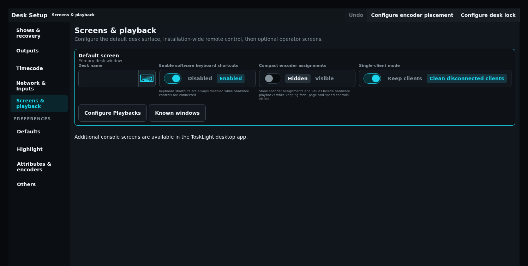Switch to Network & Inputs section
Viewport: 528px width, 266px height.
point(39,86)
